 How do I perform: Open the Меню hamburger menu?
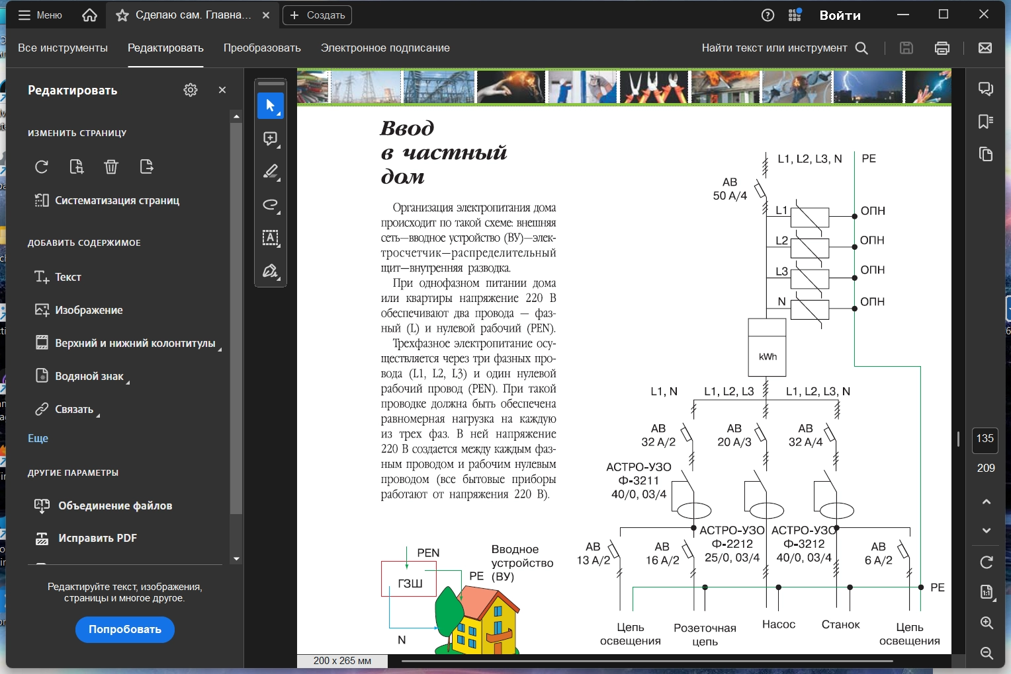pos(40,15)
